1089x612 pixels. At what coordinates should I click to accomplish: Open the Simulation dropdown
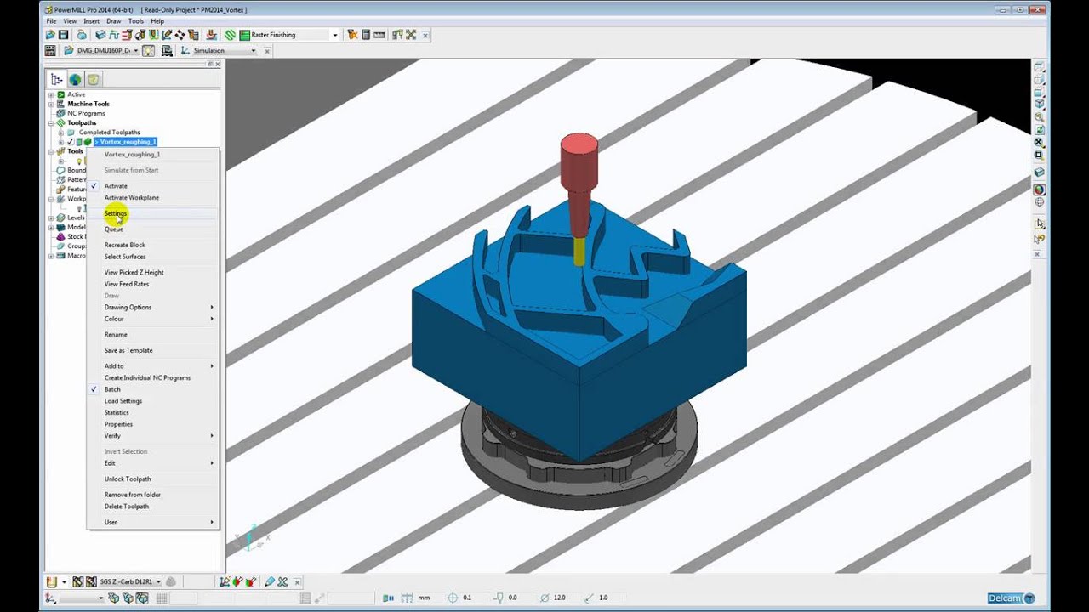[253, 51]
